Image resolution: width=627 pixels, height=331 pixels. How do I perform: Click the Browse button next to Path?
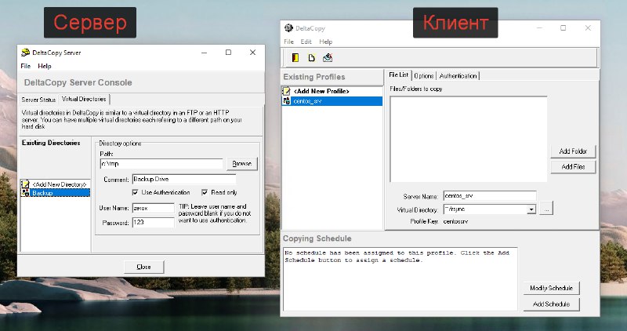[x=242, y=164]
